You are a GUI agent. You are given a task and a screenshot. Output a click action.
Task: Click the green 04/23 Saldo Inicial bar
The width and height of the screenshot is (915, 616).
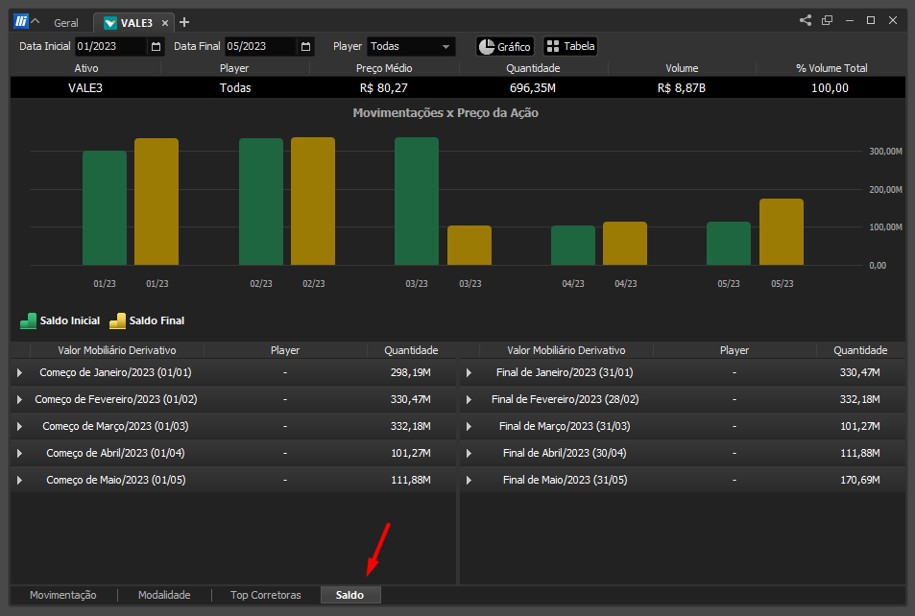point(573,246)
